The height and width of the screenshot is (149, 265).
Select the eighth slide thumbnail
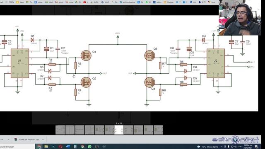click(x=129, y=130)
